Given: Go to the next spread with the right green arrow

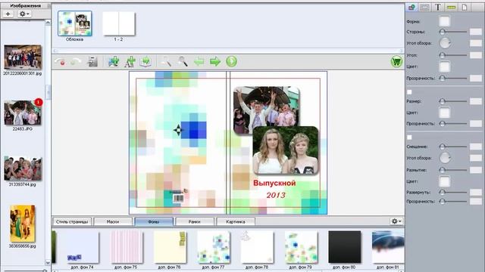Looking at the screenshot, I should tap(215, 61).
